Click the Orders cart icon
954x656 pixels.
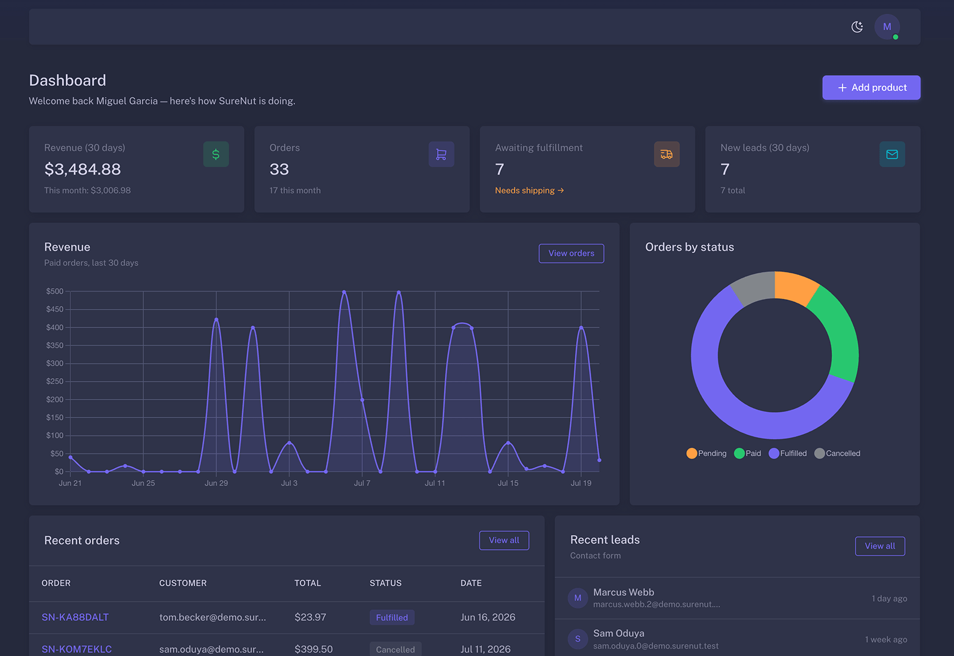tap(441, 154)
